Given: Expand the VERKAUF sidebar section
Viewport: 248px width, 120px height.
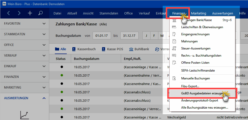Looking at the screenshot, I should [x=25, y=56].
